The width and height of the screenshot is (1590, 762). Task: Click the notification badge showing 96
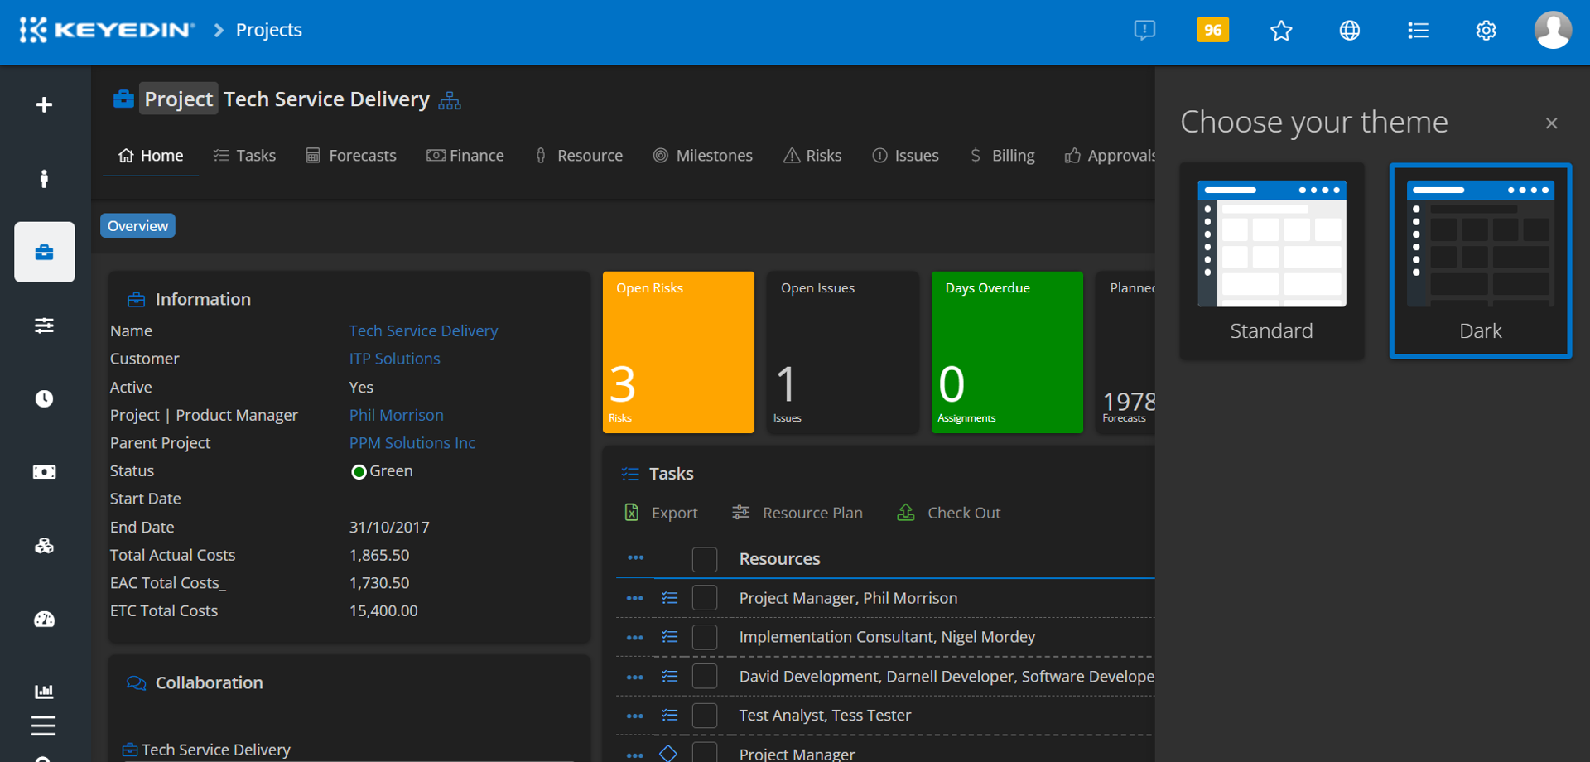pos(1212,30)
